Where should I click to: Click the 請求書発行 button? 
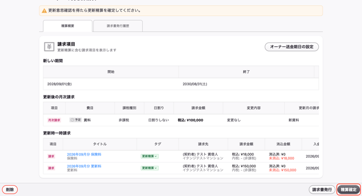coord(322,190)
